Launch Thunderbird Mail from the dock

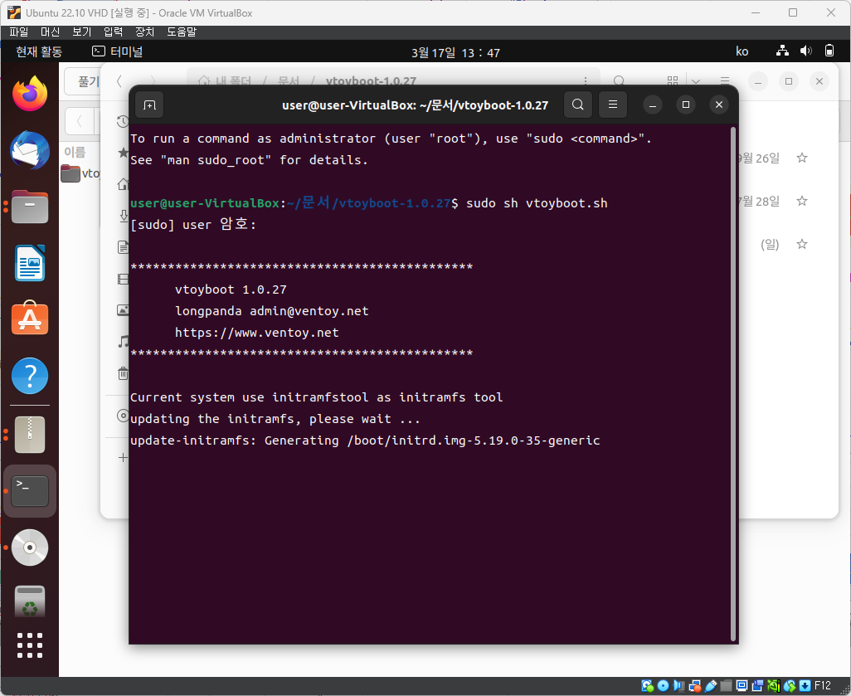30,150
